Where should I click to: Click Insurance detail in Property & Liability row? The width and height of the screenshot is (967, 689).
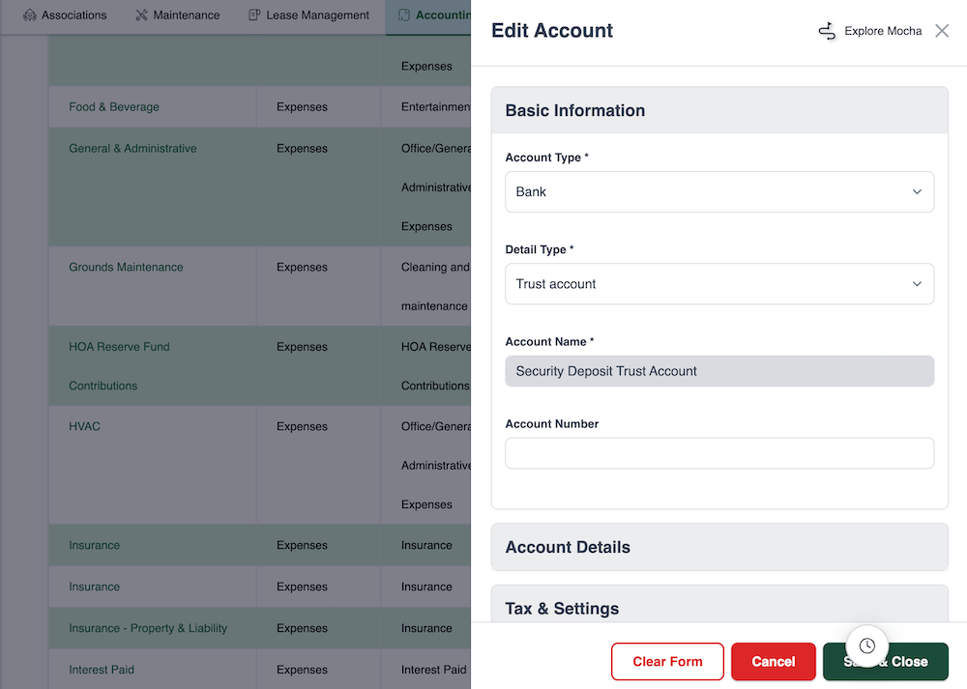[x=426, y=628]
